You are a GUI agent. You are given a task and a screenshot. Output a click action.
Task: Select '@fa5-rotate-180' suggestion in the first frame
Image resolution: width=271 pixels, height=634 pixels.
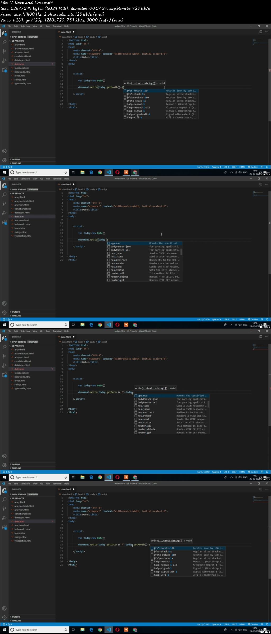coord(161,91)
